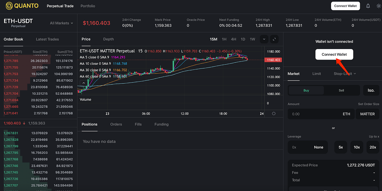Choose 20x leverage
This screenshot has width=382, height=191.
(373, 147)
